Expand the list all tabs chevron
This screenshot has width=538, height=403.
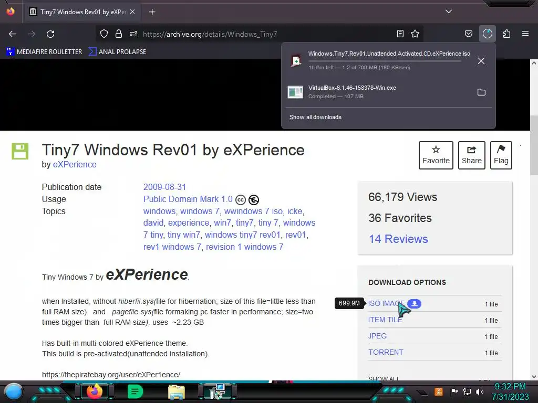click(449, 12)
